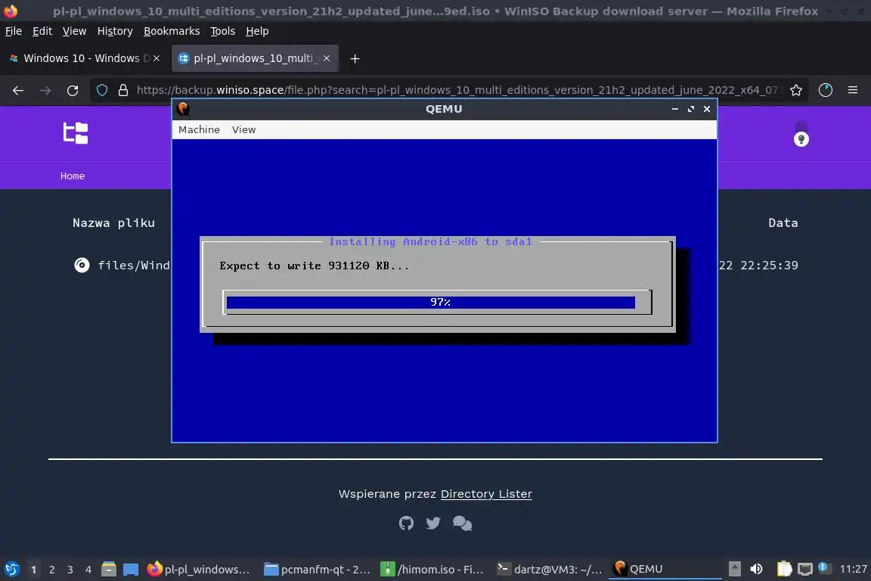
Task: View site security padlock info
Action: pyautogui.click(x=123, y=90)
